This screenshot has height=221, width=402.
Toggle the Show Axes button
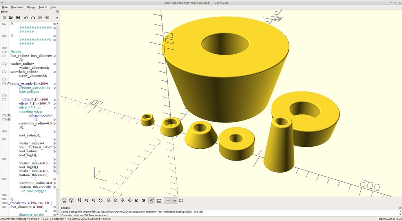point(167,201)
